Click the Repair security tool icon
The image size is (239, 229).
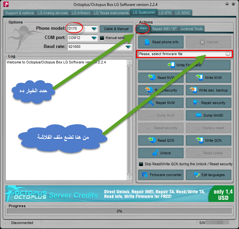(x=196, y=102)
